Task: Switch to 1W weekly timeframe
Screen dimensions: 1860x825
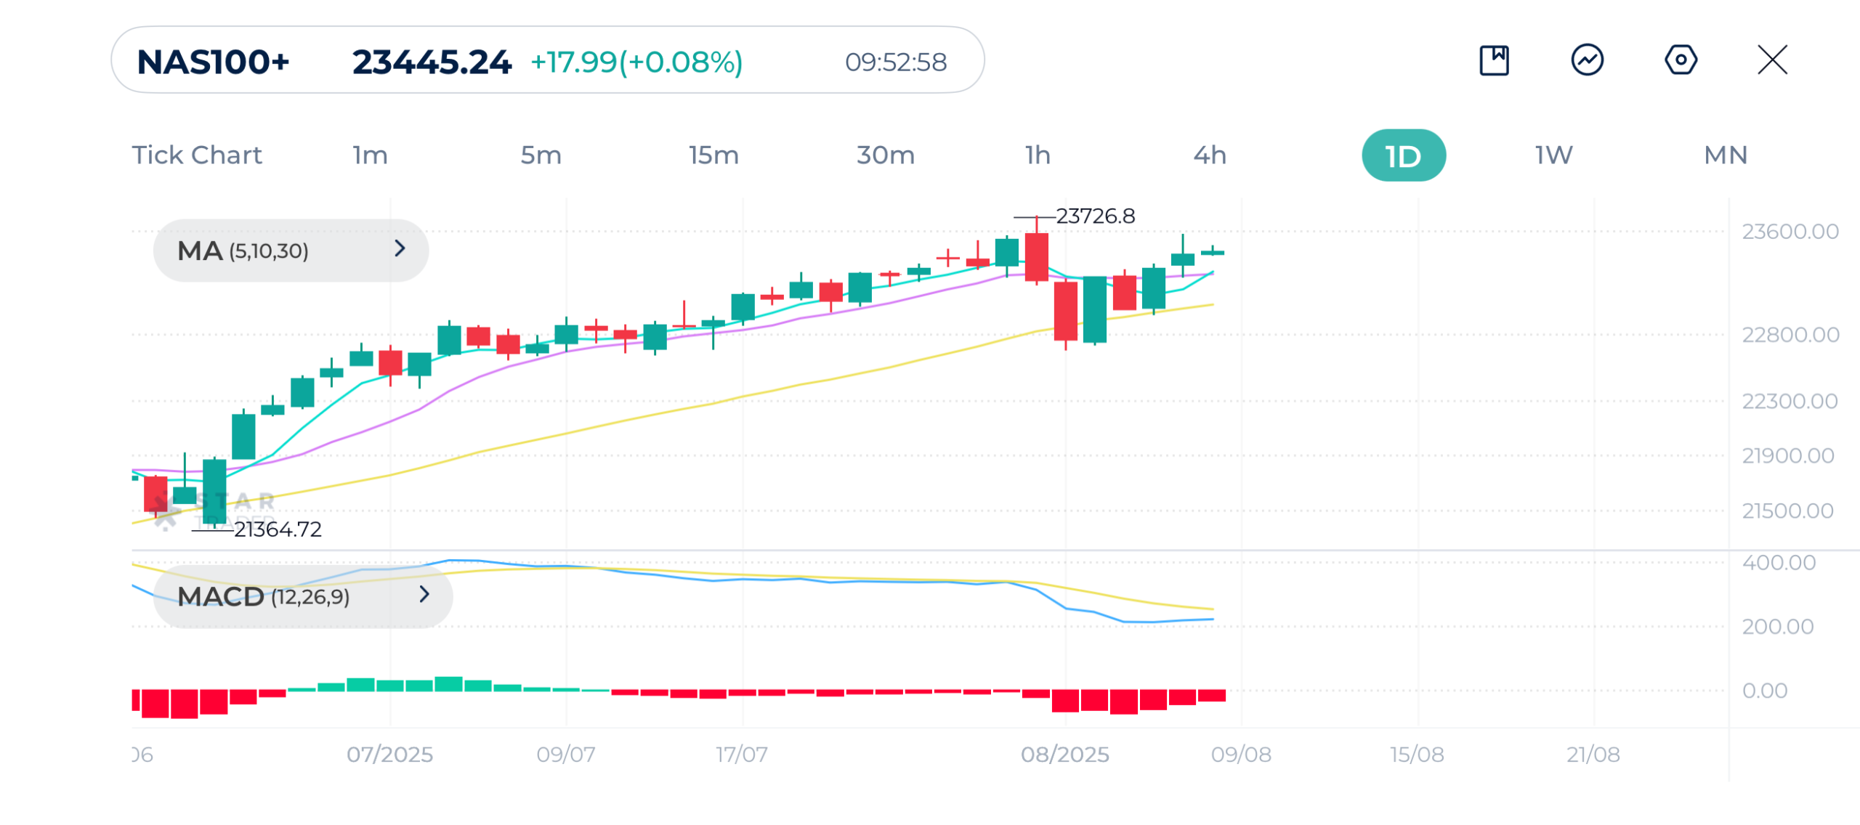Action: [x=1553, y=155]
